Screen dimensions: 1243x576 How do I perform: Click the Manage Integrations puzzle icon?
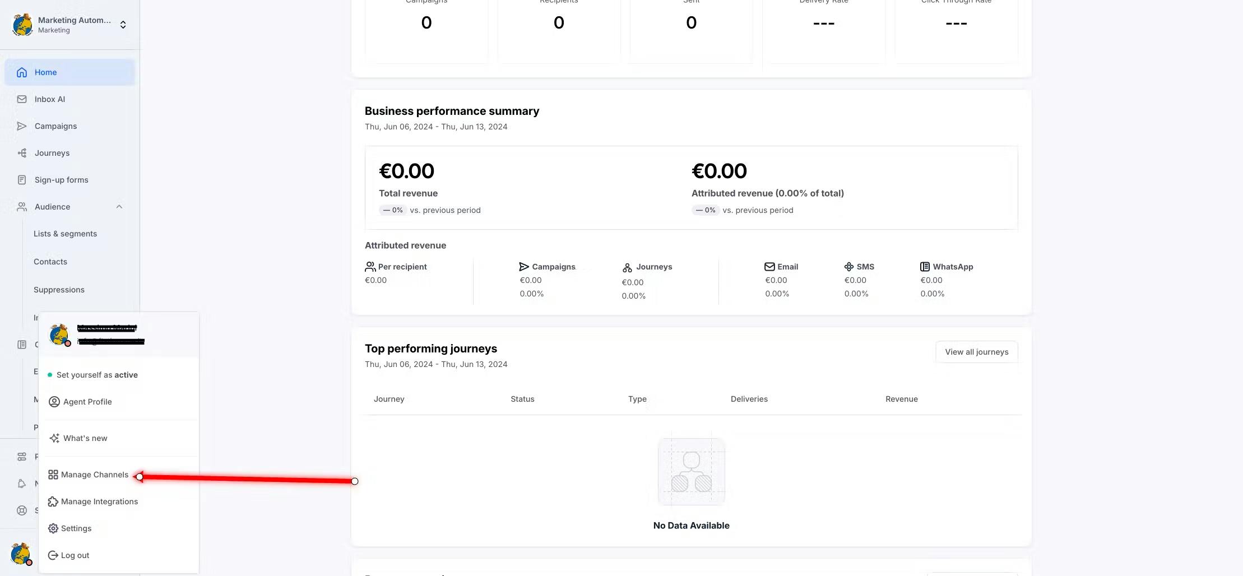tap(53, 501)
